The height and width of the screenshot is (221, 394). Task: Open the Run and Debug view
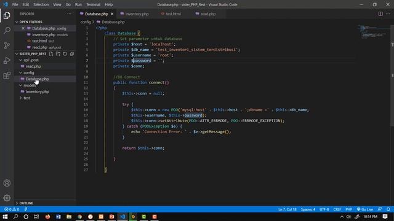tap(7, 60)
